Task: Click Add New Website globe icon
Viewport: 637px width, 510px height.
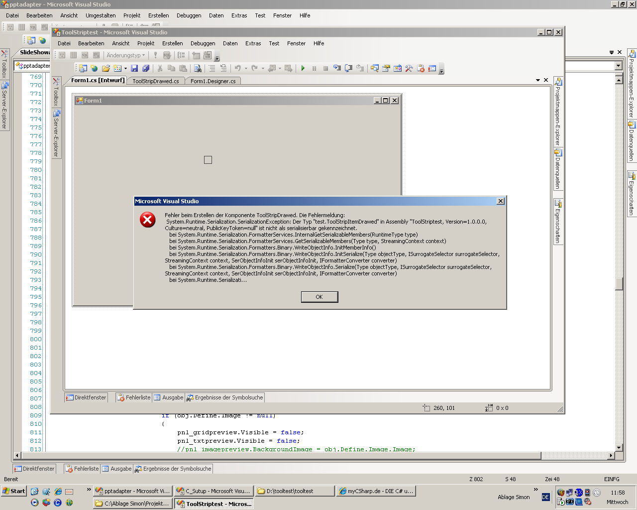Action: 94,68
